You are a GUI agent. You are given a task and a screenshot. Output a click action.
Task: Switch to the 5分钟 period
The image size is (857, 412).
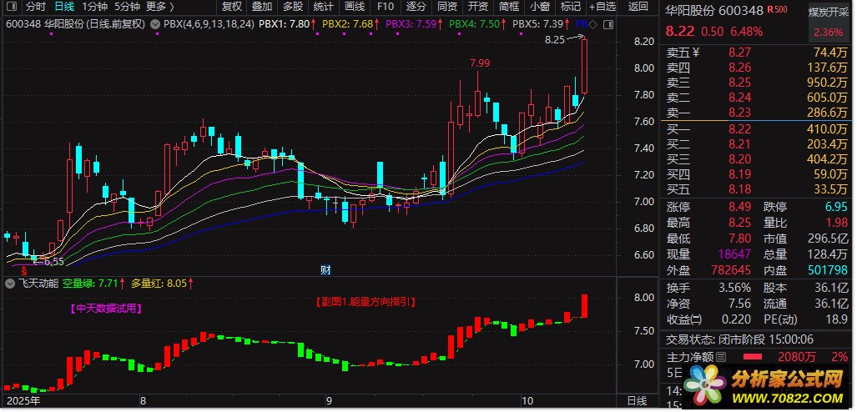click(128, 8)
